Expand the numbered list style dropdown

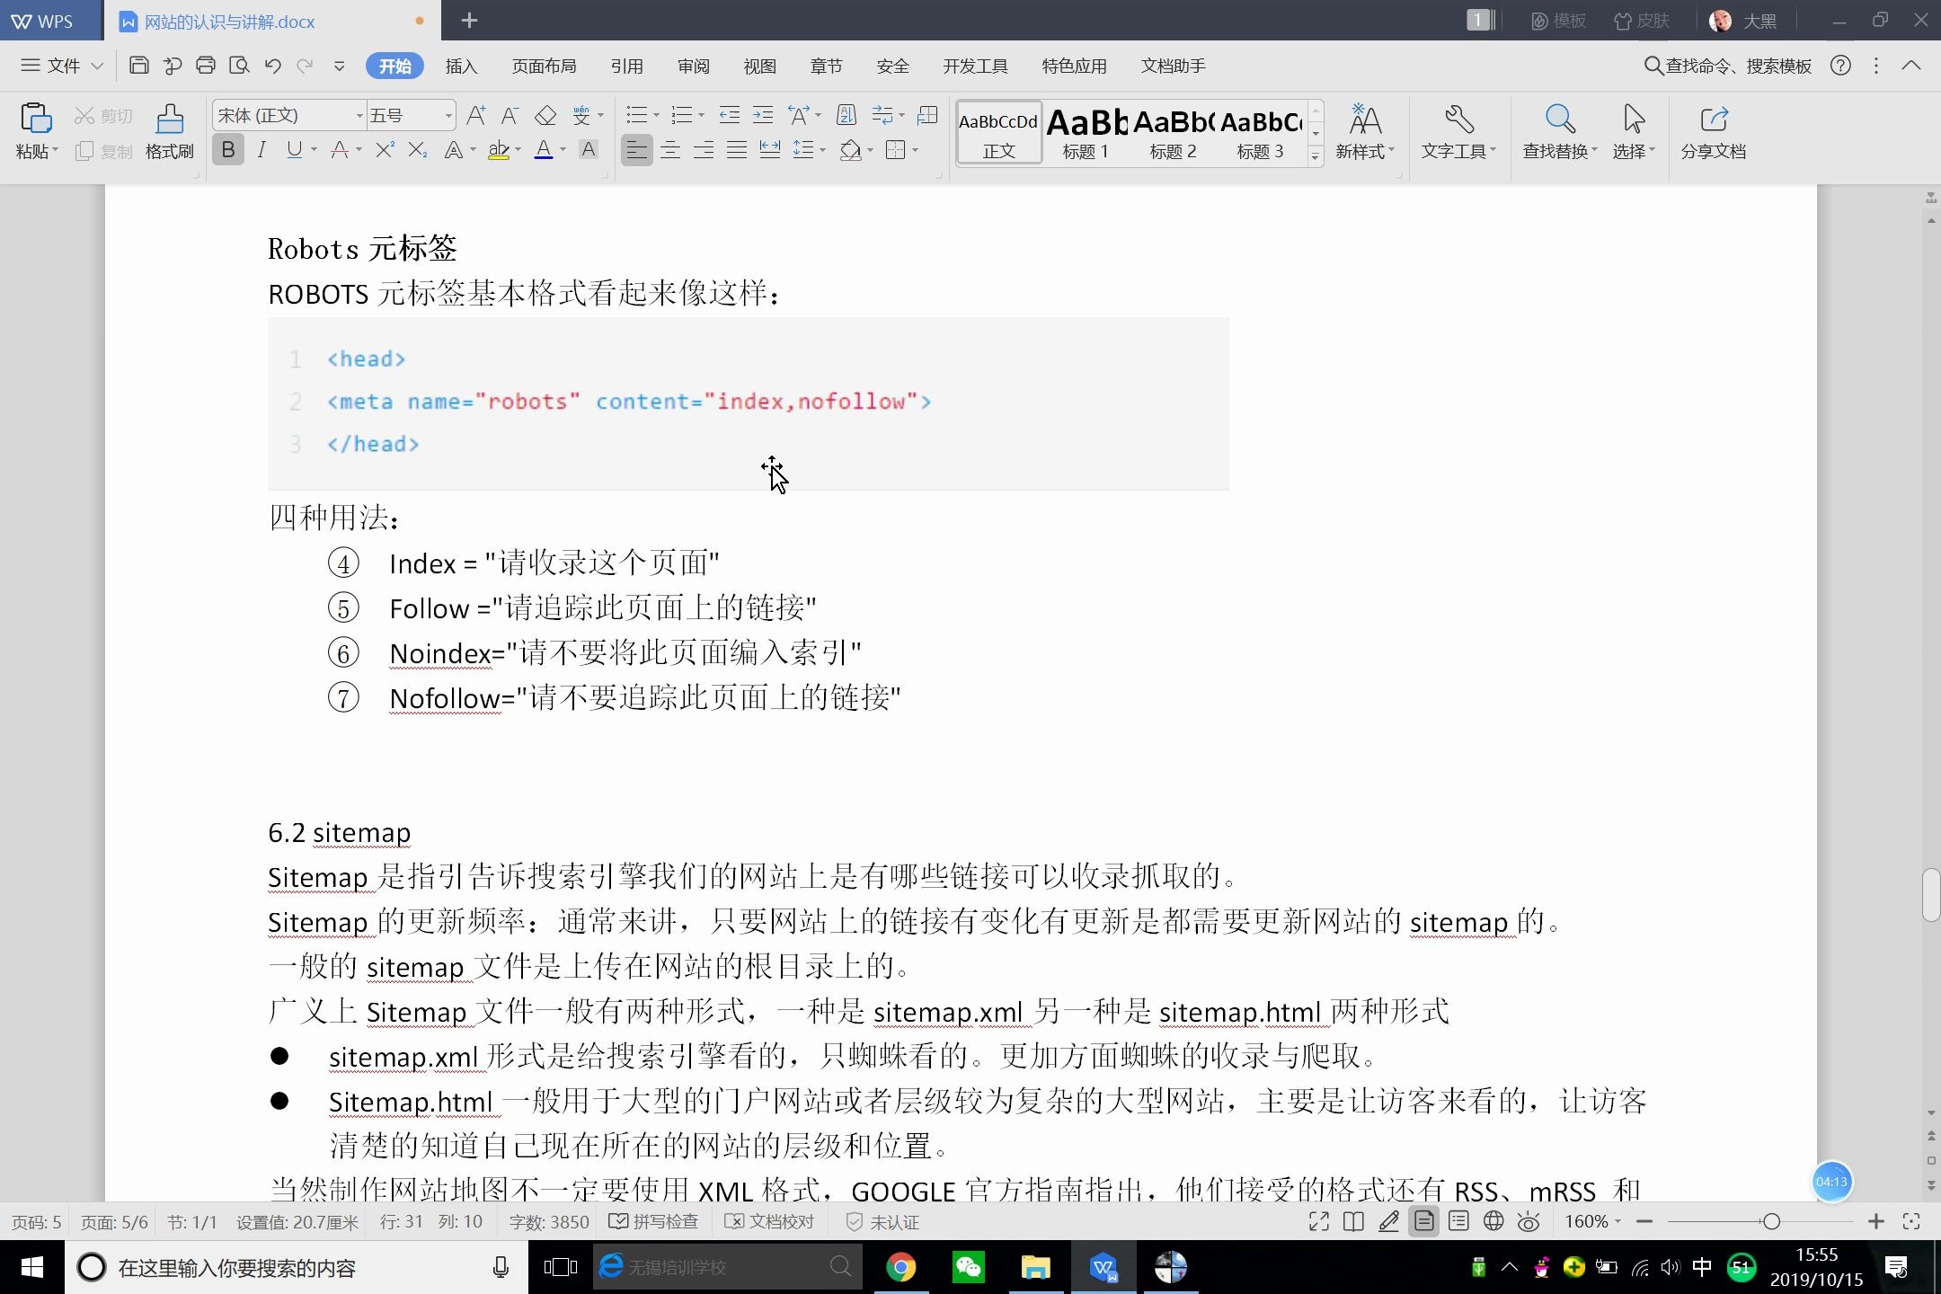tap(701, 116)
